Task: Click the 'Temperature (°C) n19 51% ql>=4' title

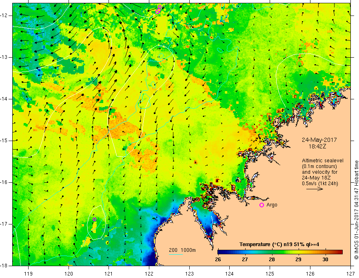Action: (x=279, y=244)
